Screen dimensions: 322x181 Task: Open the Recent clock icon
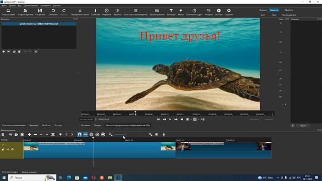click(x=107, y=11)
